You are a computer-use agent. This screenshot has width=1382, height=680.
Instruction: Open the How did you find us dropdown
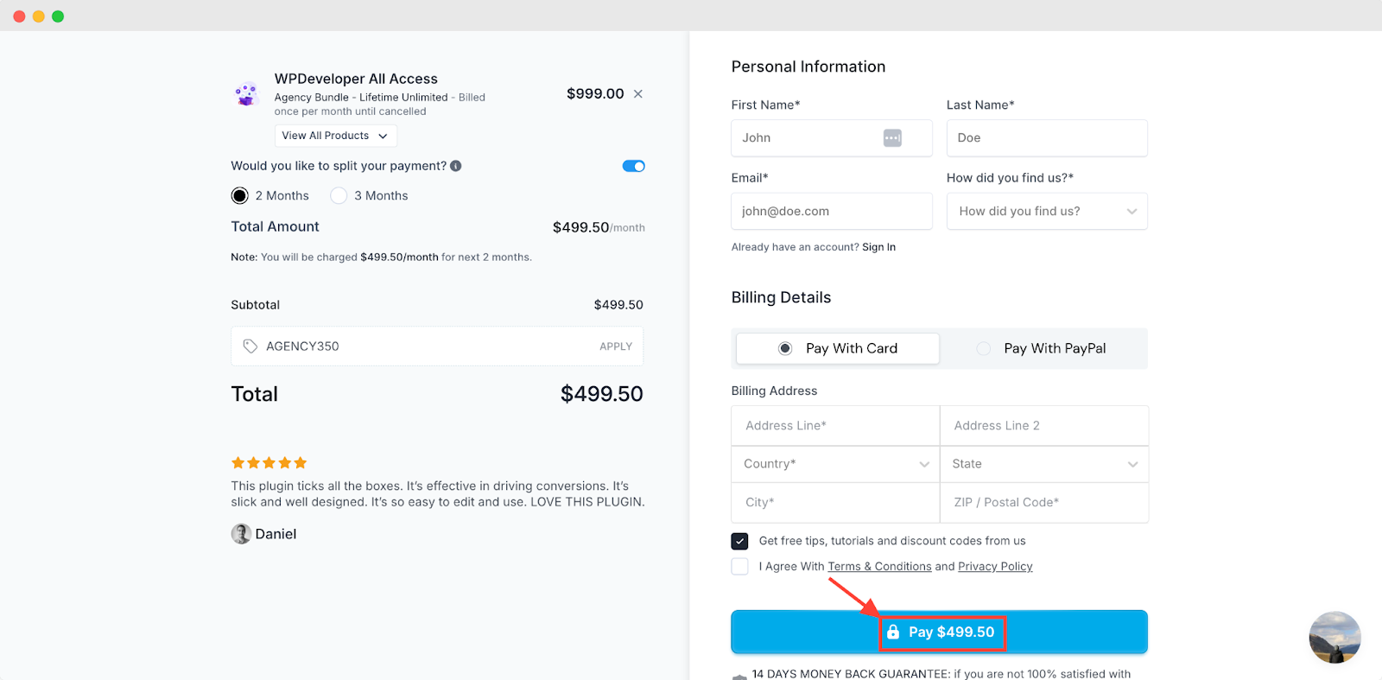coord(1047,212)
